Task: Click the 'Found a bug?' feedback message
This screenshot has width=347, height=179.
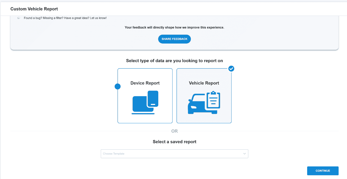Action: click(x=65, y=18)
